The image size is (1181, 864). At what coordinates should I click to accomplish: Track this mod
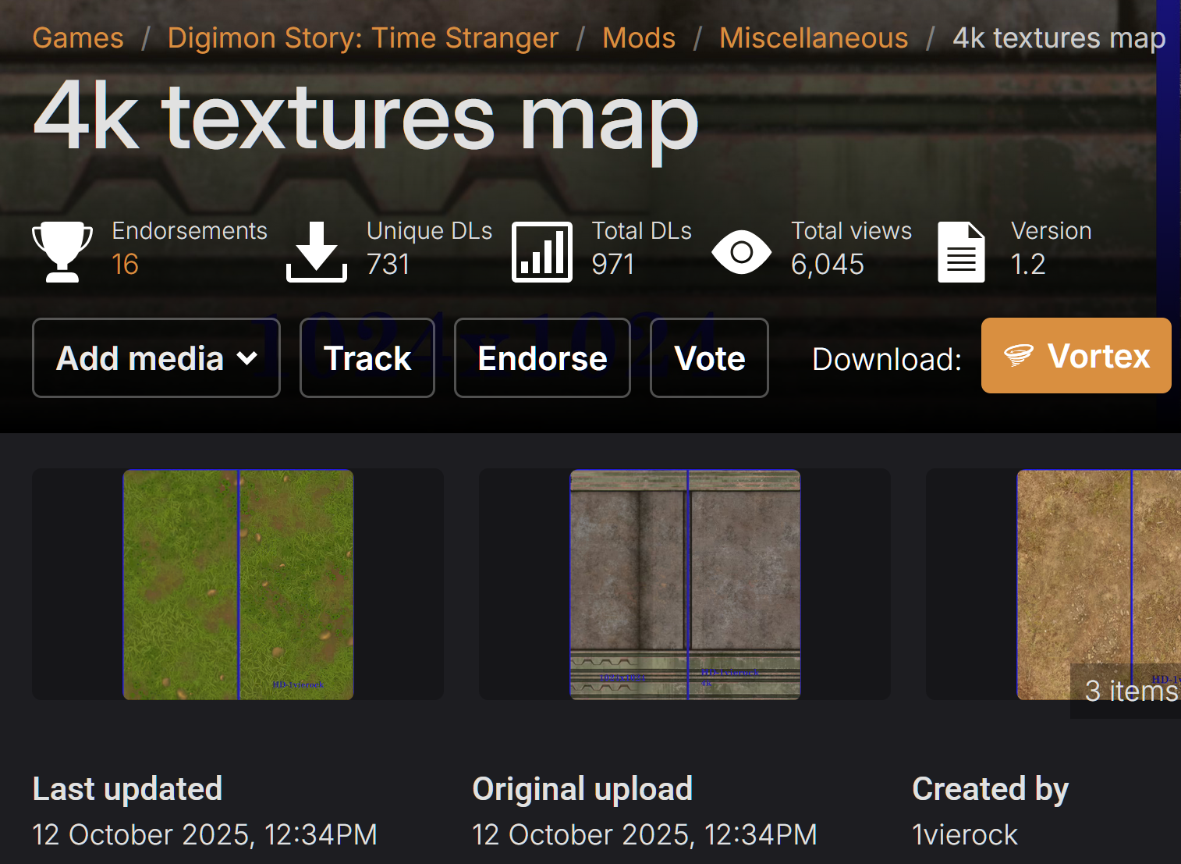[x=367, y=358]
